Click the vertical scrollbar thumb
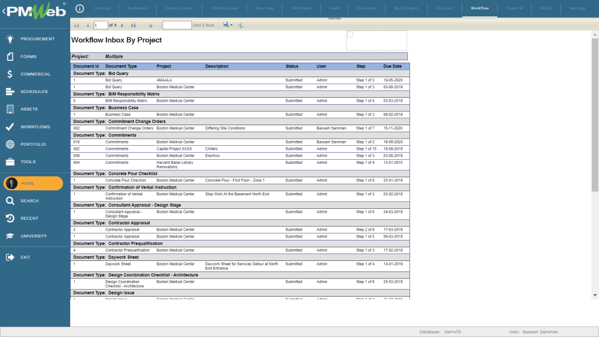The height and width of the screenshot is (337, 599). (x=595, y=115)
